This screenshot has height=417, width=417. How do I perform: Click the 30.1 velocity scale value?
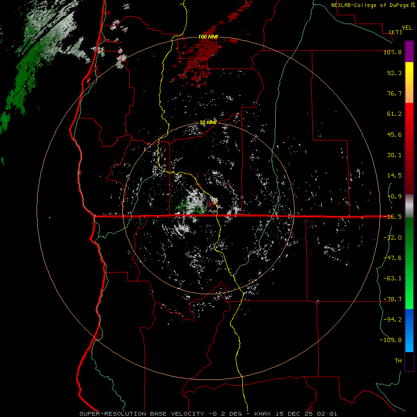[394, 155]
